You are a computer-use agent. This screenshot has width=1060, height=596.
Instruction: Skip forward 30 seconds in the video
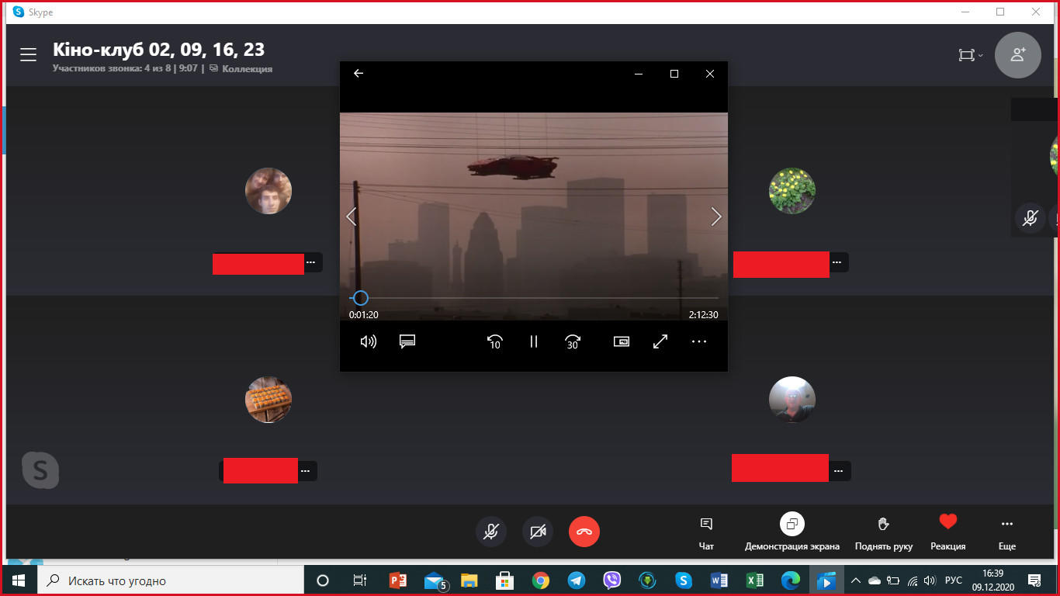click(573, 341)
